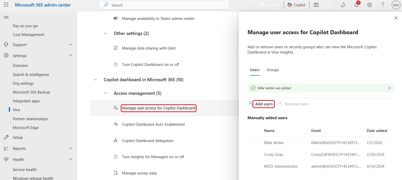The image size is (402, 180).
Task: Open Domains in the Settings menu
Action: tap(20, 66)
